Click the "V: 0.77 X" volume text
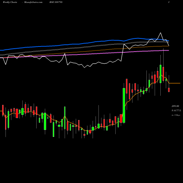The image size is (183, 183). 176,111
